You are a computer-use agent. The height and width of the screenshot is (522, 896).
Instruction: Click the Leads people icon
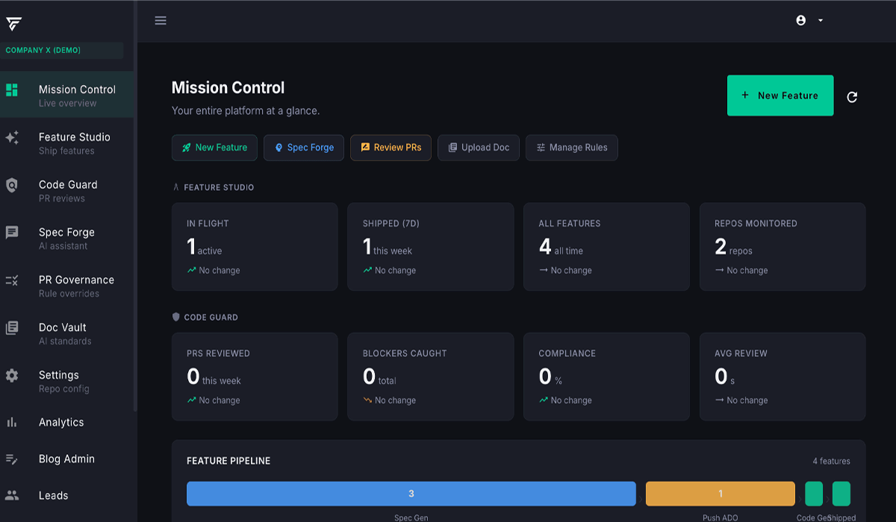pyautogui.click(x=12, y=495)
